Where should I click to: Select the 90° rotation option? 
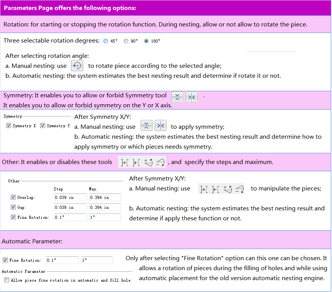[x=126, y=41]
